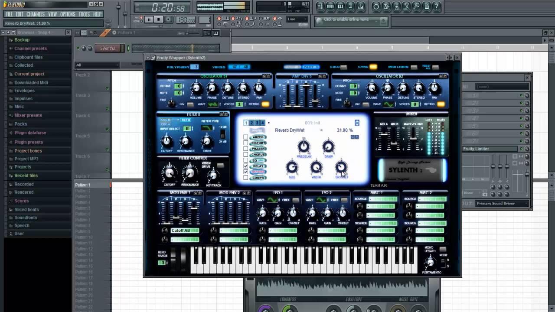Open the 'Primary Sound Driver' output dropdown
The width and height of the screenshot is (555, 312).
(x=503, y=203)
